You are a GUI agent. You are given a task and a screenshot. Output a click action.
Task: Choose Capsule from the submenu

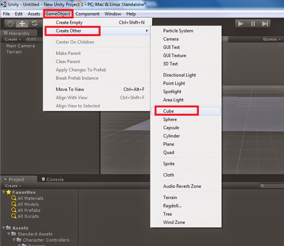pos(186,128)
